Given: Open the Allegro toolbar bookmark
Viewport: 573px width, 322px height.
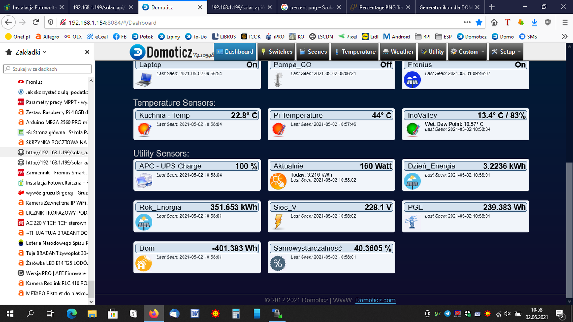Looking at the screenshot, I should [47, 37].
